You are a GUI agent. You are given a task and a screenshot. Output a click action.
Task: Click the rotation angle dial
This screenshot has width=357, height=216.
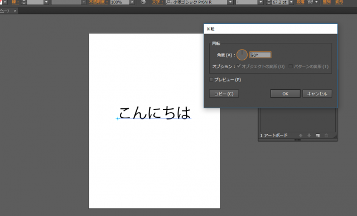coord(242,55)
